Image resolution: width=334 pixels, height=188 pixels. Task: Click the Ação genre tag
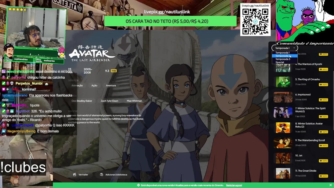94,85
